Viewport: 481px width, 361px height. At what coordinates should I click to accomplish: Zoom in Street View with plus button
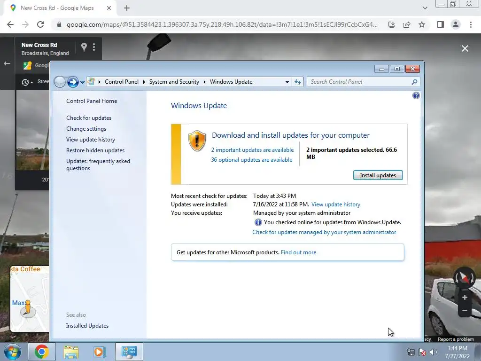pyautogui.click(x=465, y=298)
